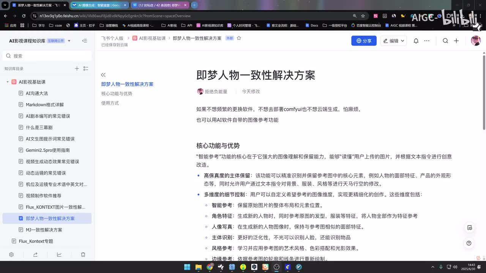
Task: Open Chrome from the taskbar
Action: pos(210,267)
